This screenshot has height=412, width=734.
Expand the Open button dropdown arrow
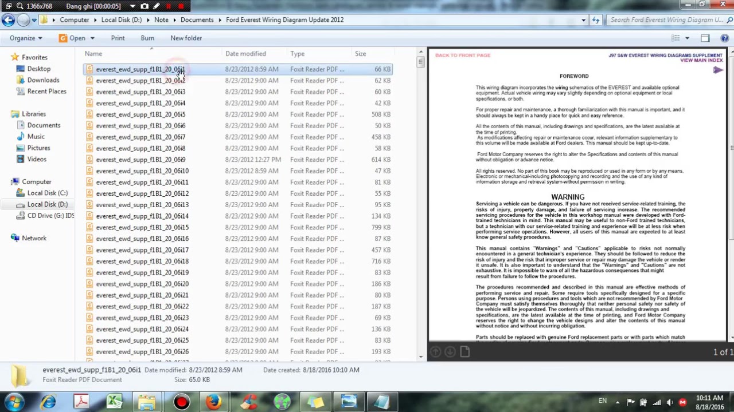click(x=91, y=38)
